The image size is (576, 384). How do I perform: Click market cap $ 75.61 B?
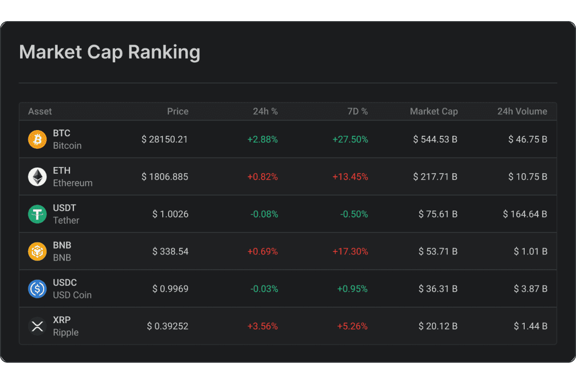point(438,214)
